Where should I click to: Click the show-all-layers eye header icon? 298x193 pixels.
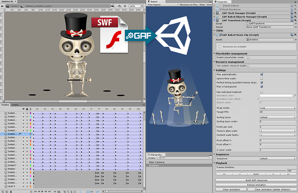23,109
